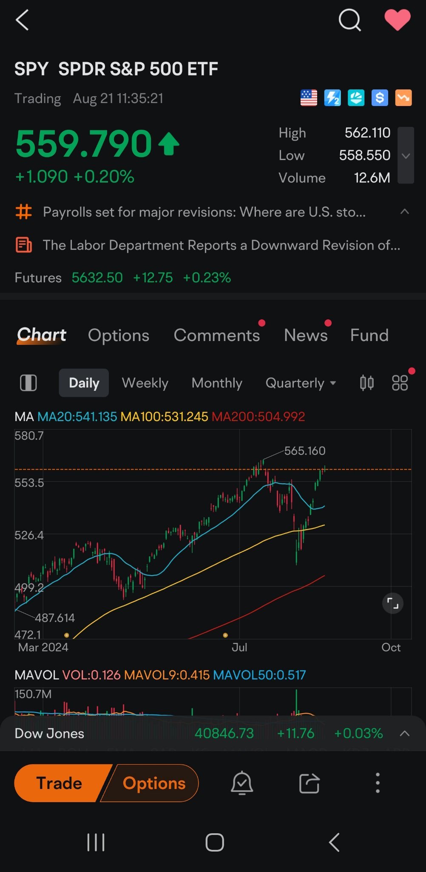
Task: Share this quote with the share icon
Action: [x=309, y=783]
